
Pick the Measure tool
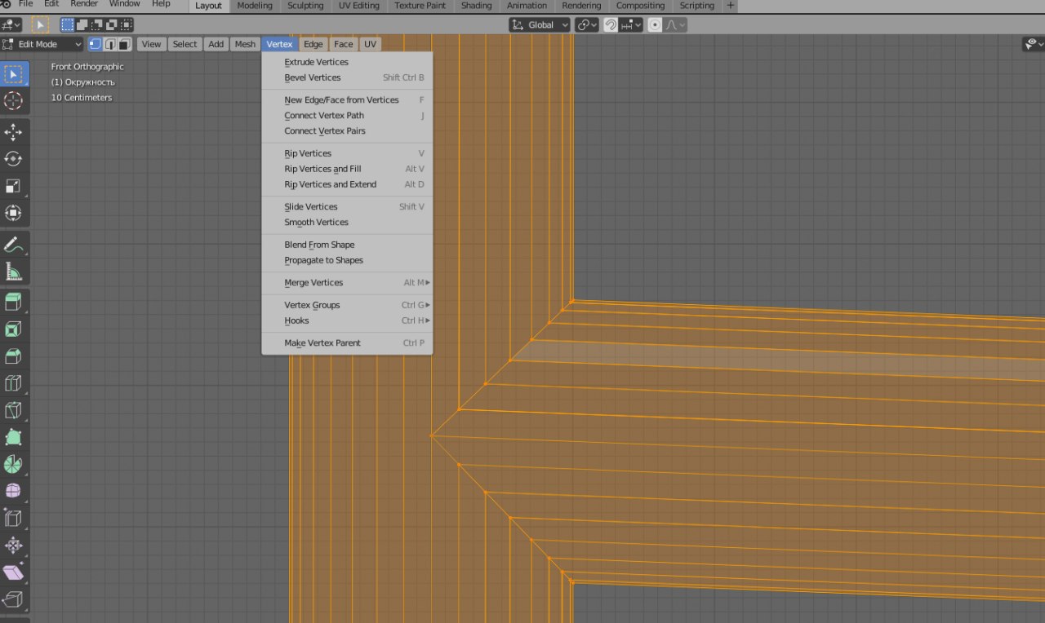pyautogui.click(x=13, y=272)
